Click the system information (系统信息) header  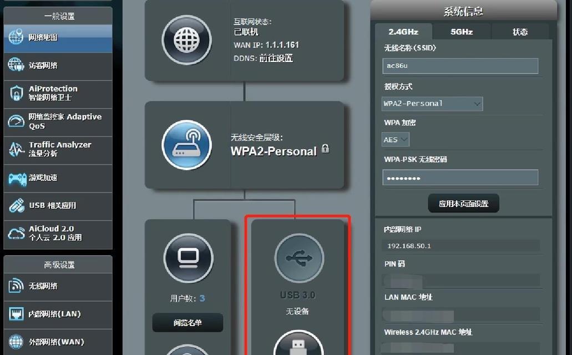[463, 11]
